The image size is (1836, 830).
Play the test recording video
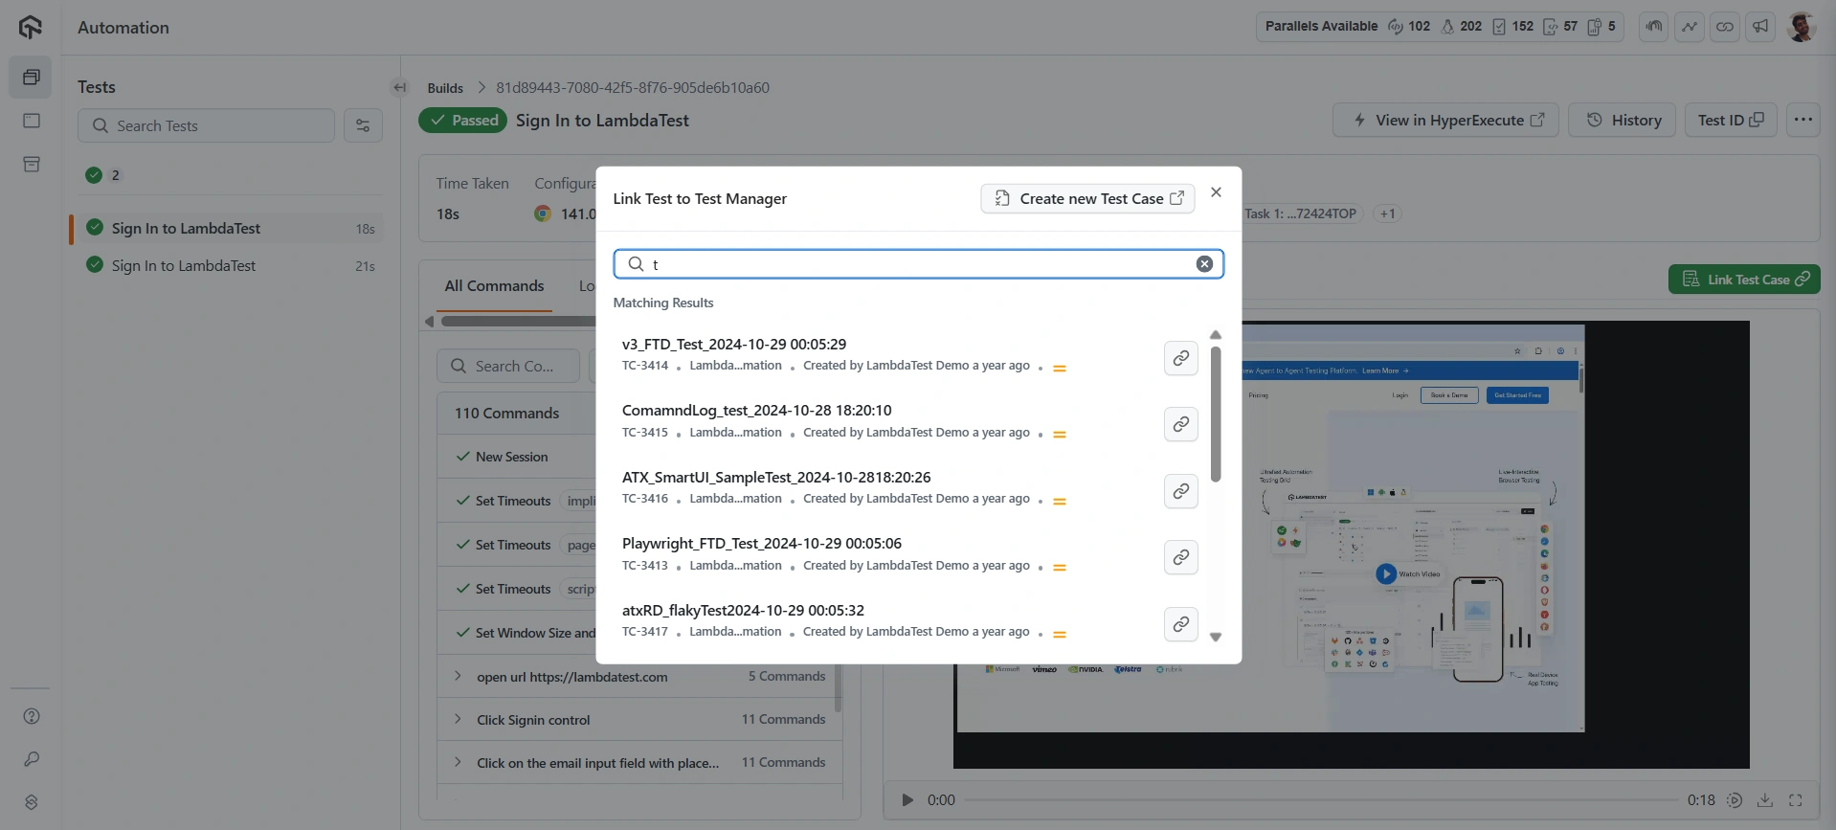(907, 800)
